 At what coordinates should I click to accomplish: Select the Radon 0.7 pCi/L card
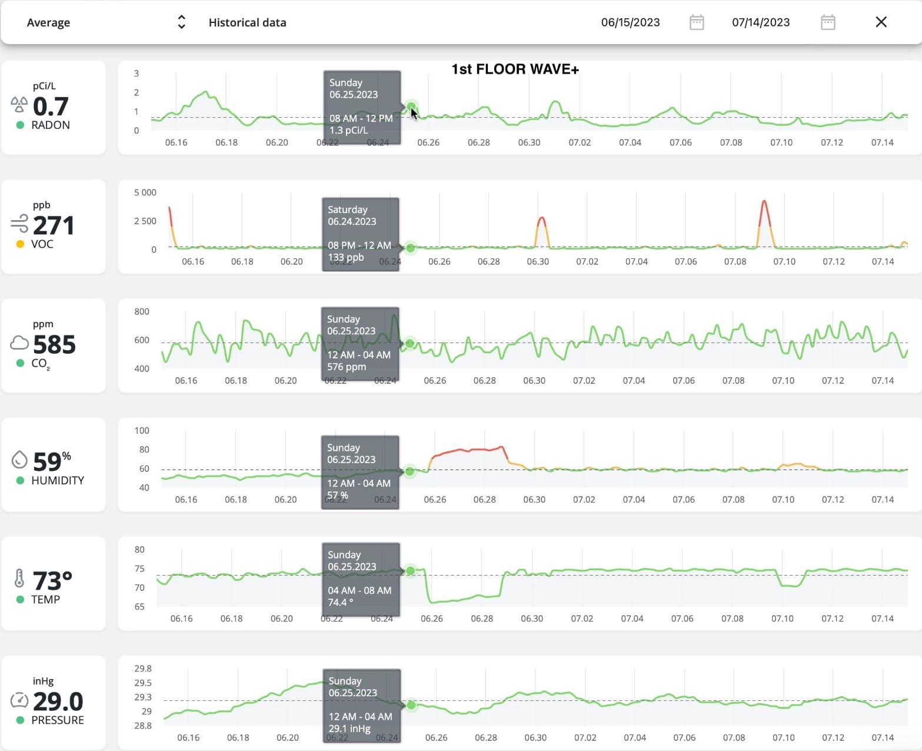[54, 108]
